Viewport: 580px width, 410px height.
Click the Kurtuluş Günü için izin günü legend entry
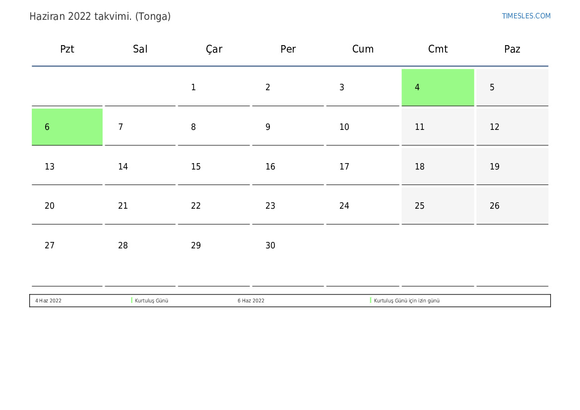click(x=406, y=300)
